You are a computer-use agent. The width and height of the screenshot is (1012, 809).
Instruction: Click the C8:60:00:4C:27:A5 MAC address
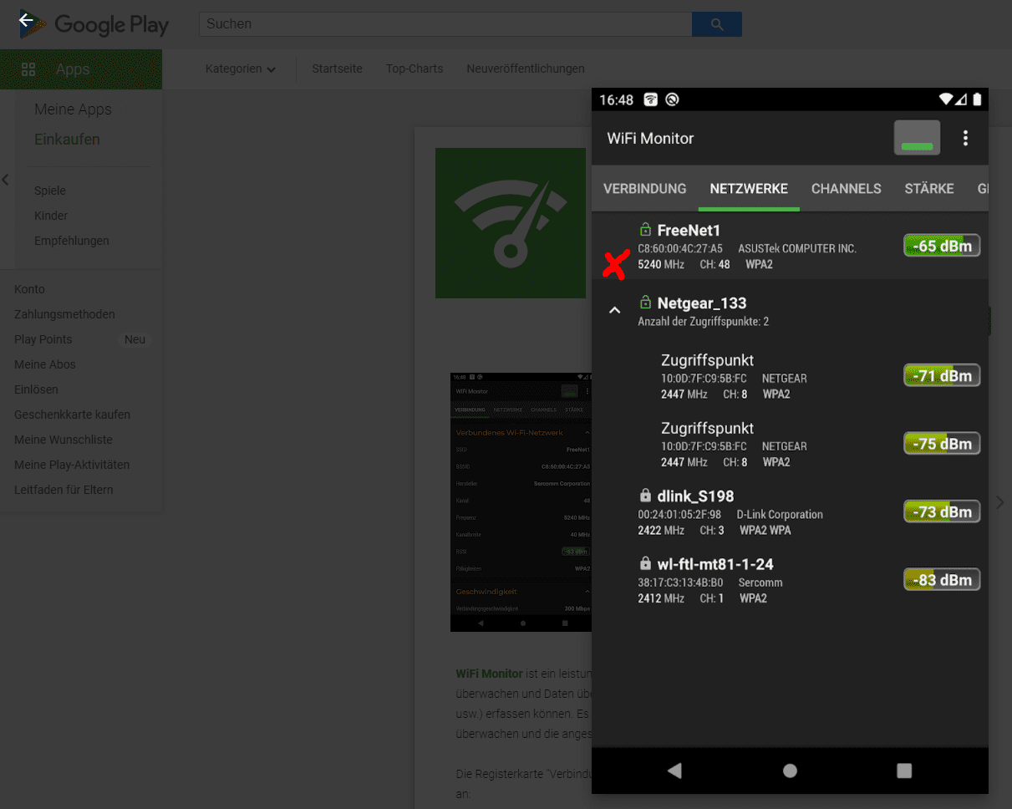pos(680,249)
